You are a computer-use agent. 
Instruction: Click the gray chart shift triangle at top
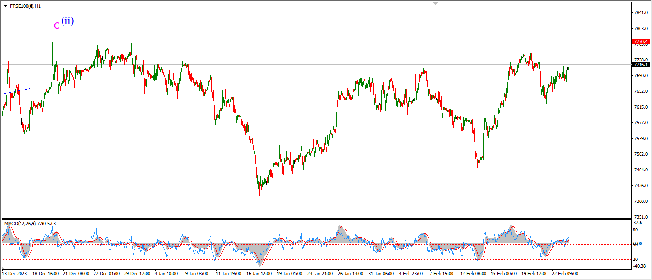pos(435,3)
